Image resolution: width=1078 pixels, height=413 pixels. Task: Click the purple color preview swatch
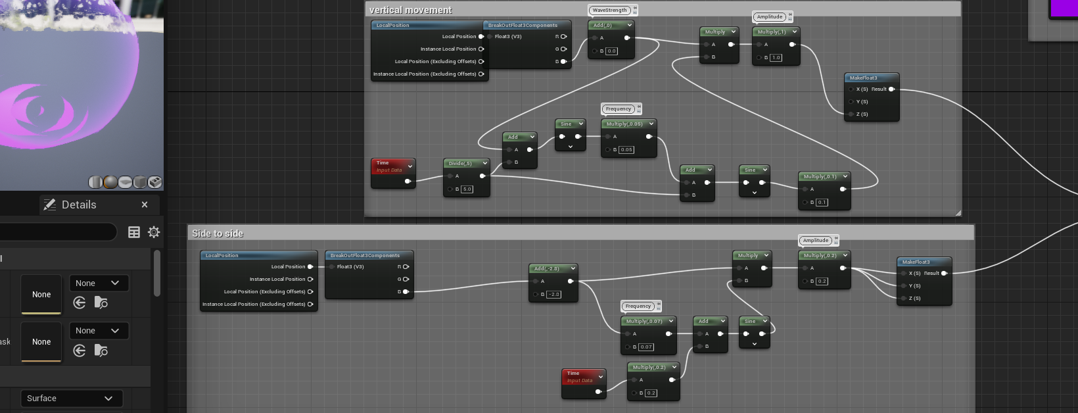pyautogui.click(x=1064, y=8)
